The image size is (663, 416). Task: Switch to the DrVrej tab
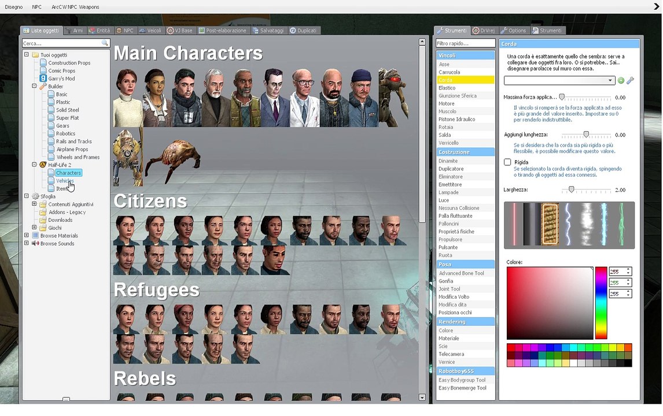pos(484,31)
